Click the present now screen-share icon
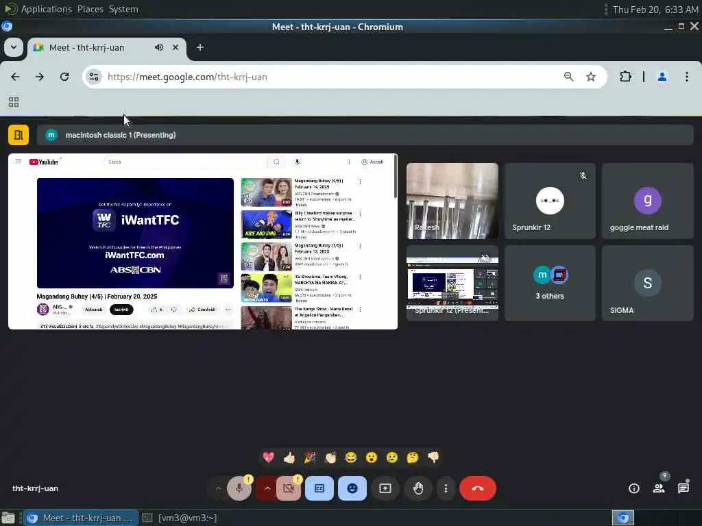Screen dimensions: 702x526 385,488
